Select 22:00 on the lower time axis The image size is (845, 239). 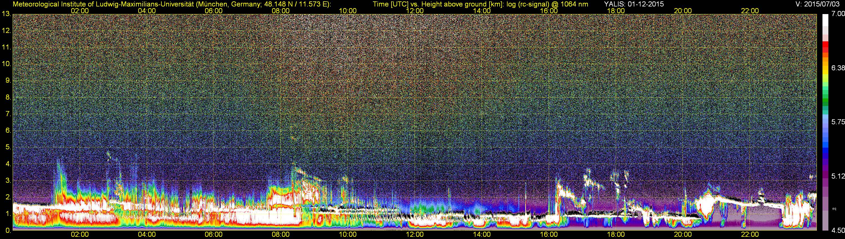(x=750, y=235)
